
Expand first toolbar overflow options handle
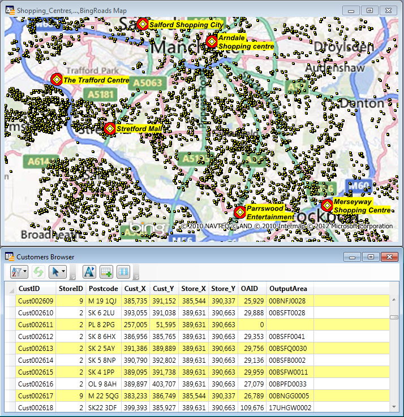tap(72, 272)
